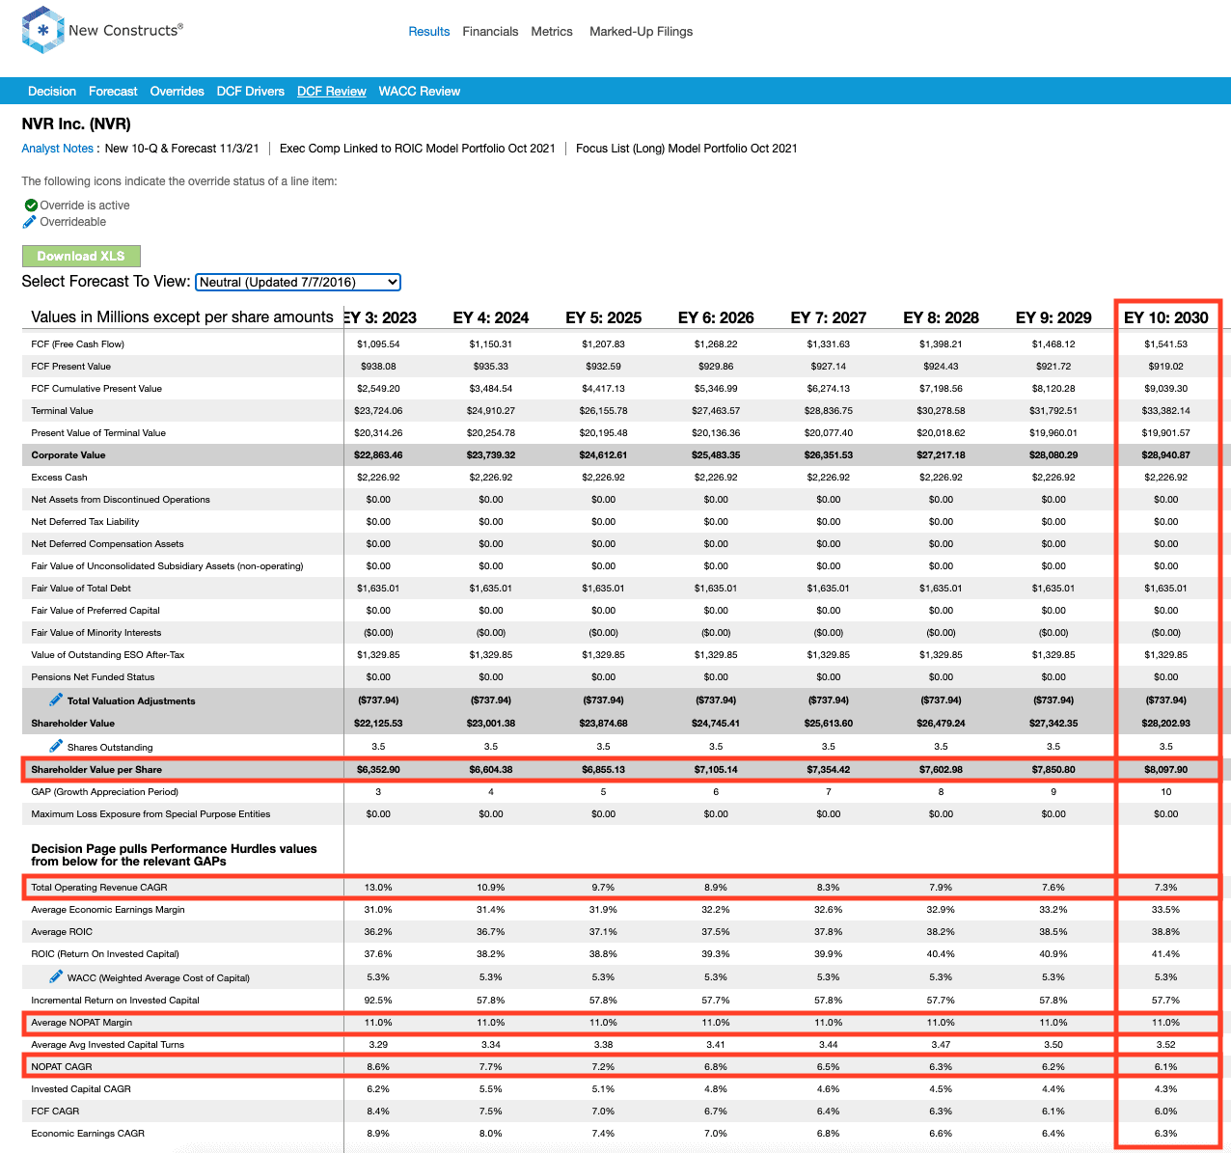1231x1153 pixels.
Task: Click the green Override is active checkmark icon
Action: coord(31,206)
